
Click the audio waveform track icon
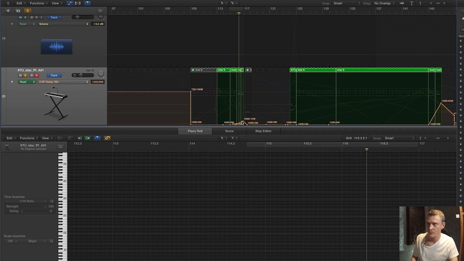56,46
